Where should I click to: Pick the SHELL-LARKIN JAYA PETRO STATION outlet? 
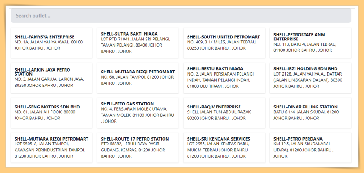click(x=51, y=78)
